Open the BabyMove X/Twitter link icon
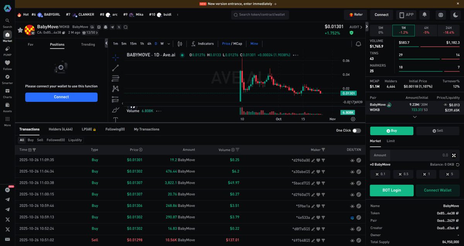Screen dimensions: 464x246 click(x=119, y=27)
